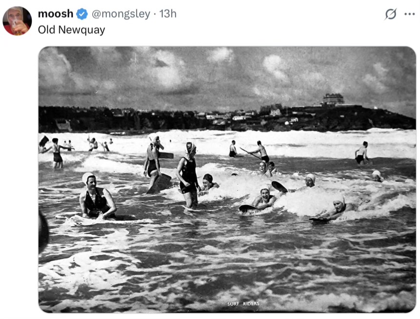Screen dimensions: 420x319
Task: Click the display name "moosh"
Action: click(x=55, y=14)
